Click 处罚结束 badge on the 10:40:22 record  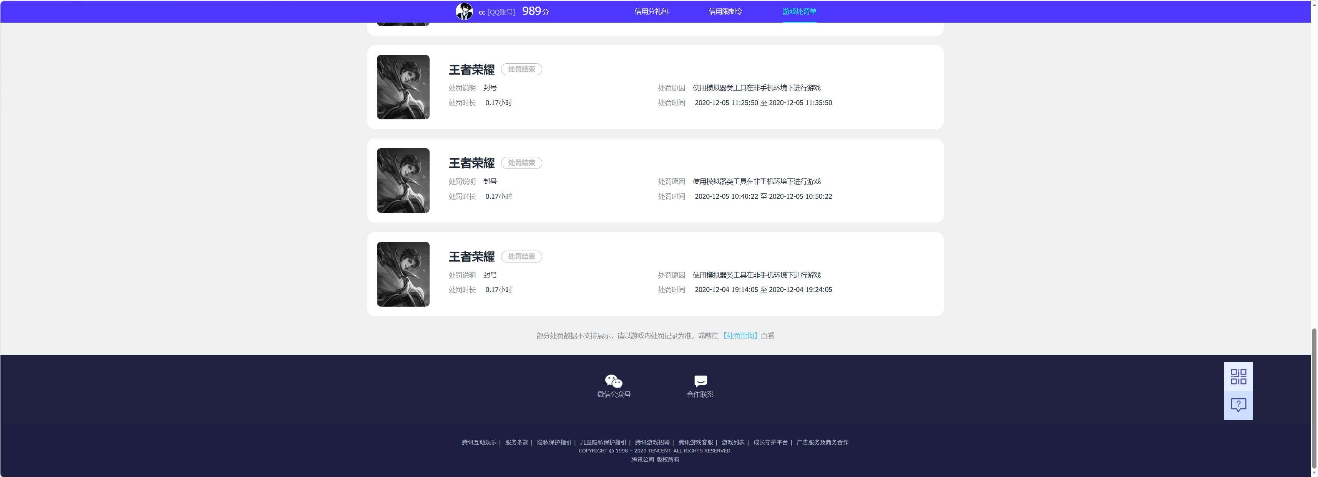click(521, 163)
